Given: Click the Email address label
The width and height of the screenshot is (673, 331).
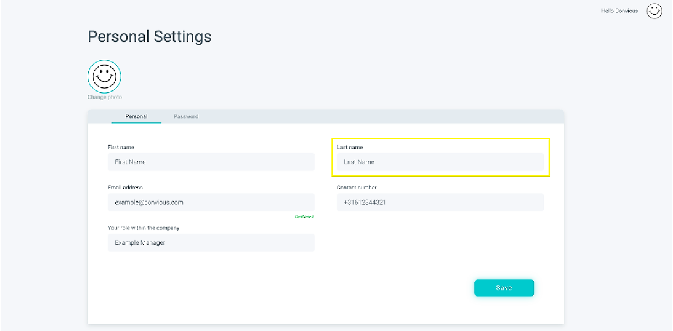Looking at the screenshot, I should tap(125, 187).
